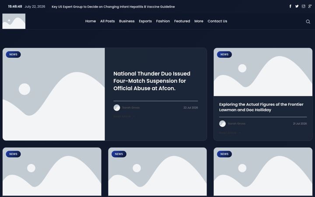The width and height of the screenshot is (315, 197).
Task: Open the Hepatitis B Vaccine Guideline ticker headline
Action: [113, 7]
